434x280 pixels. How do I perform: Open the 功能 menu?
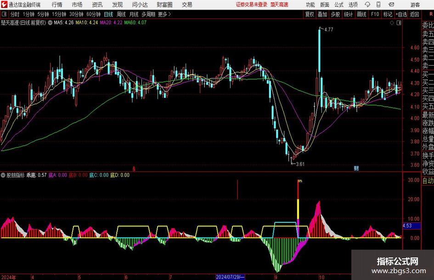310,5
